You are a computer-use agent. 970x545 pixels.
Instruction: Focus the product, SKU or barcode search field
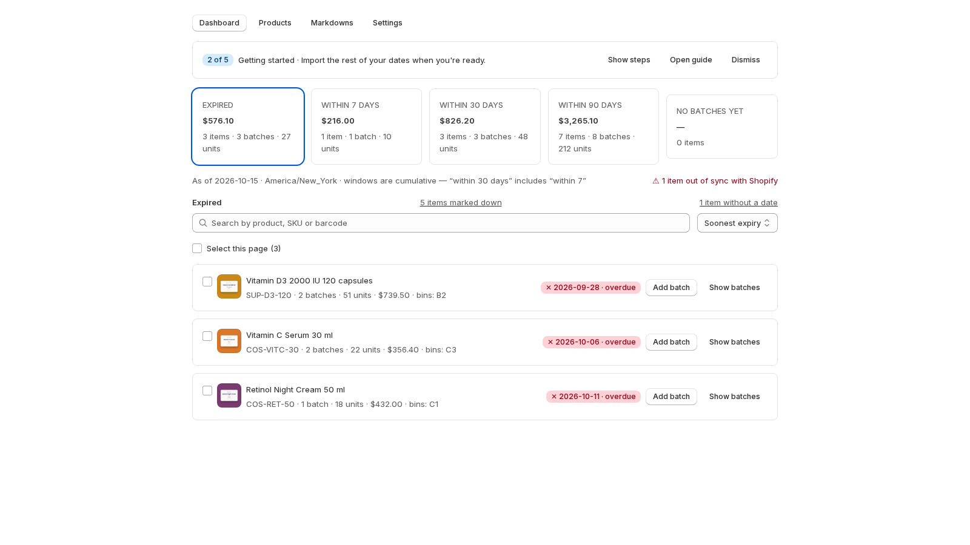coord(441,223)
